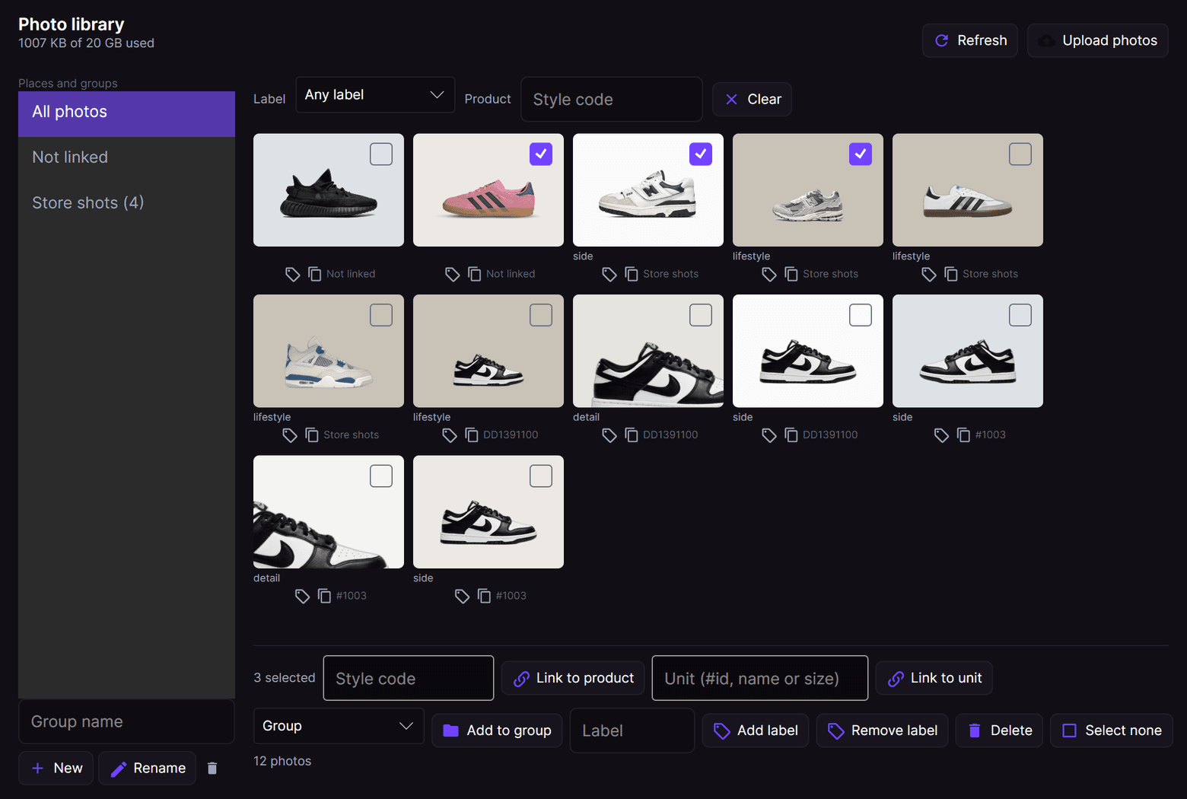
Task: Open the white Adidas Samba photo thumbnail
Action: pyautogui.click(x=968, y=190)
